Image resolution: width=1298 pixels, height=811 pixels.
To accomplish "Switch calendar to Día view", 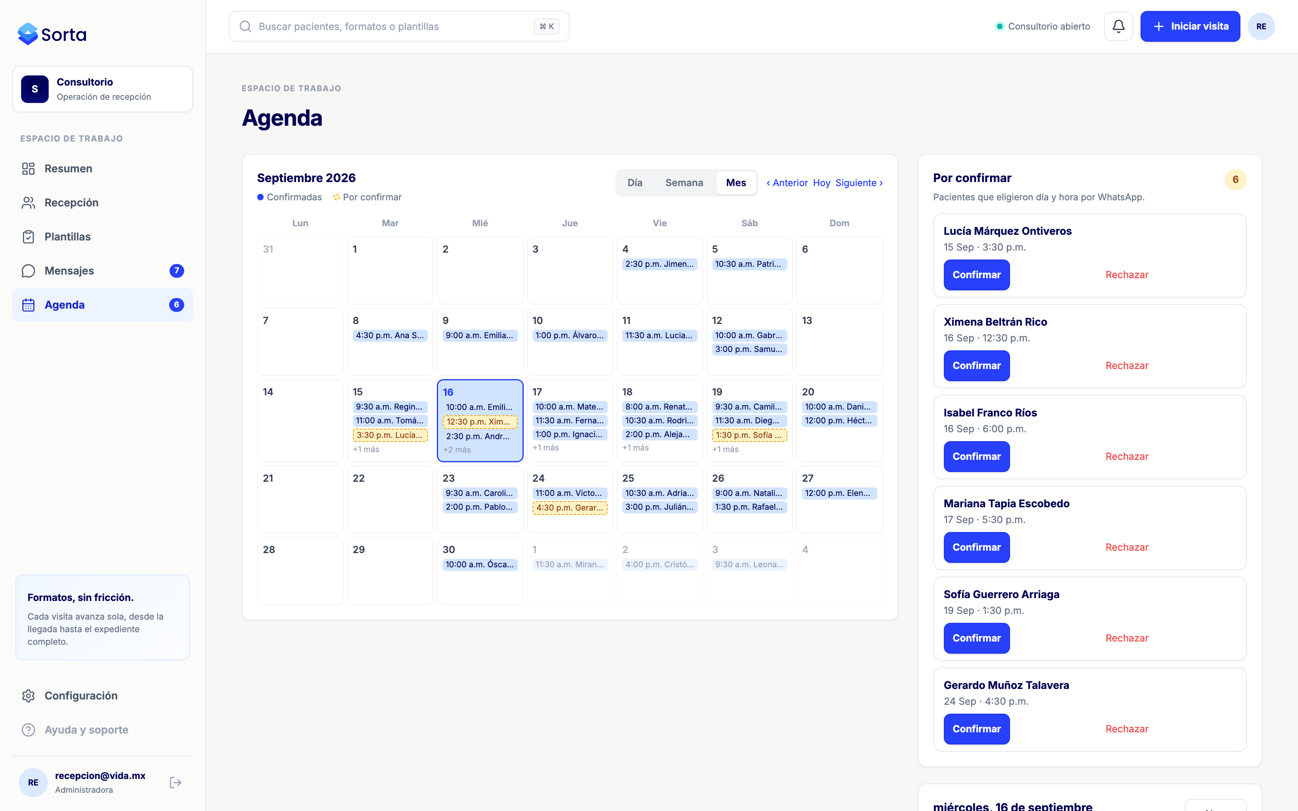I will coord(634,183).
